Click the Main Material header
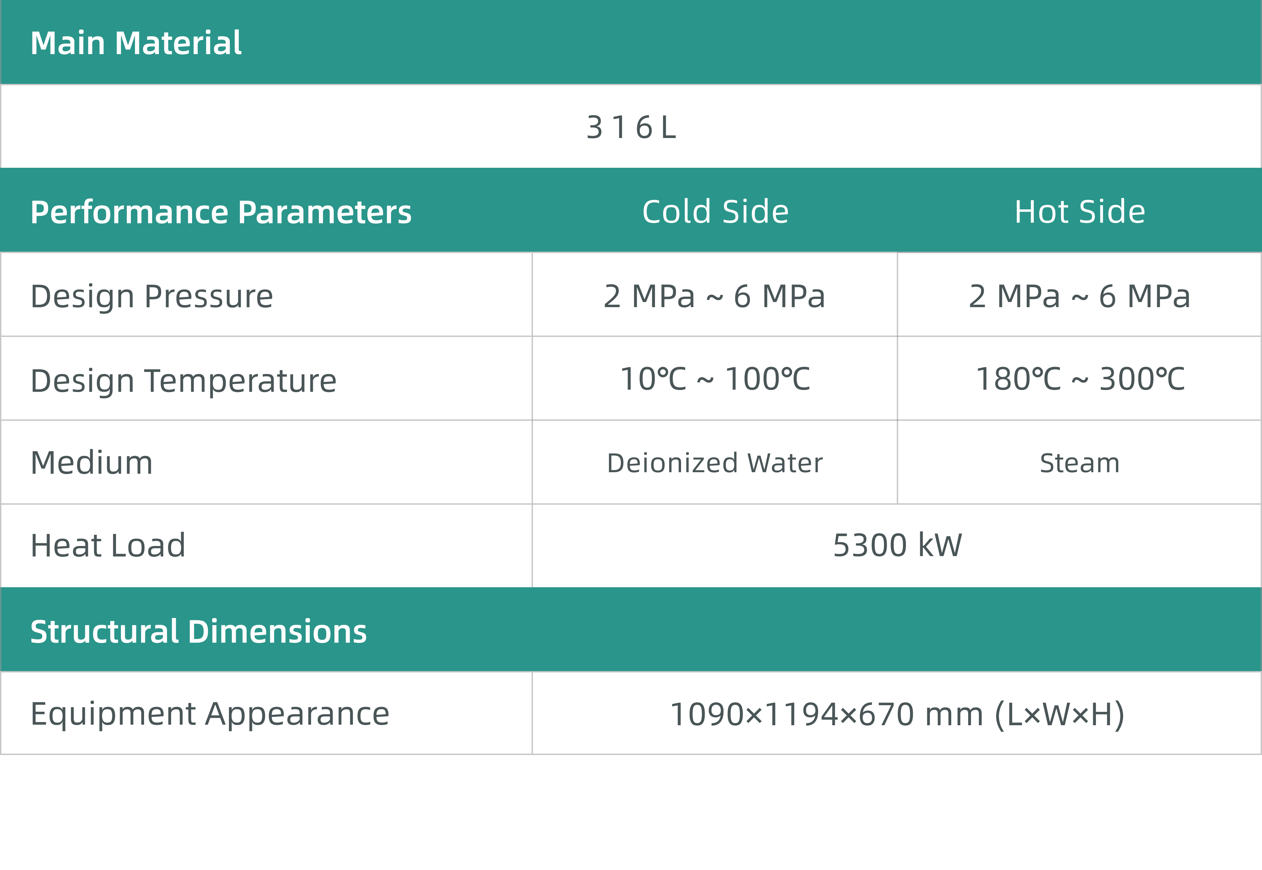The height and width of the screenshot is (870, 1262). click(136, 43)
